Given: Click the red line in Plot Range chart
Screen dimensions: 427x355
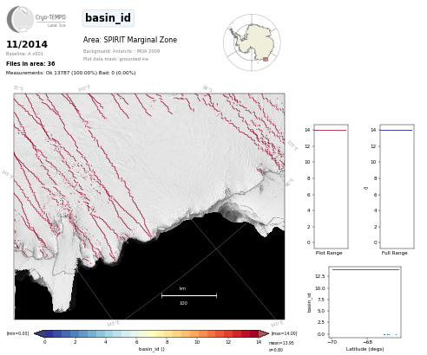Looking at the screenshot, I should [331, 130].
